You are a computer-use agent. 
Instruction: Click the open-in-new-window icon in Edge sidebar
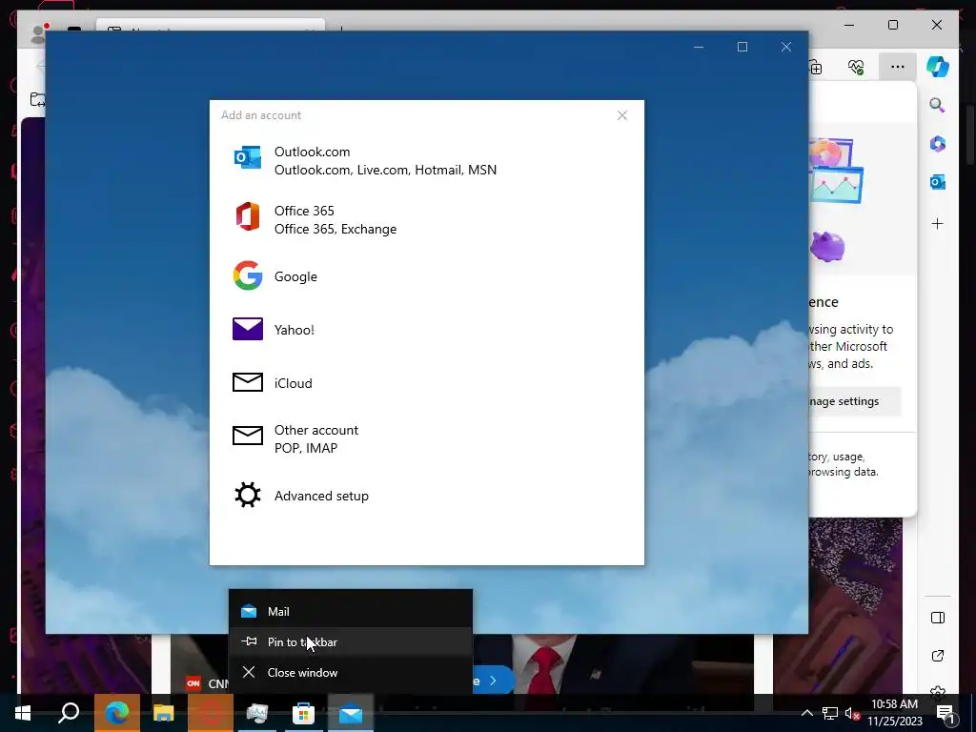[x=938, y=656]
